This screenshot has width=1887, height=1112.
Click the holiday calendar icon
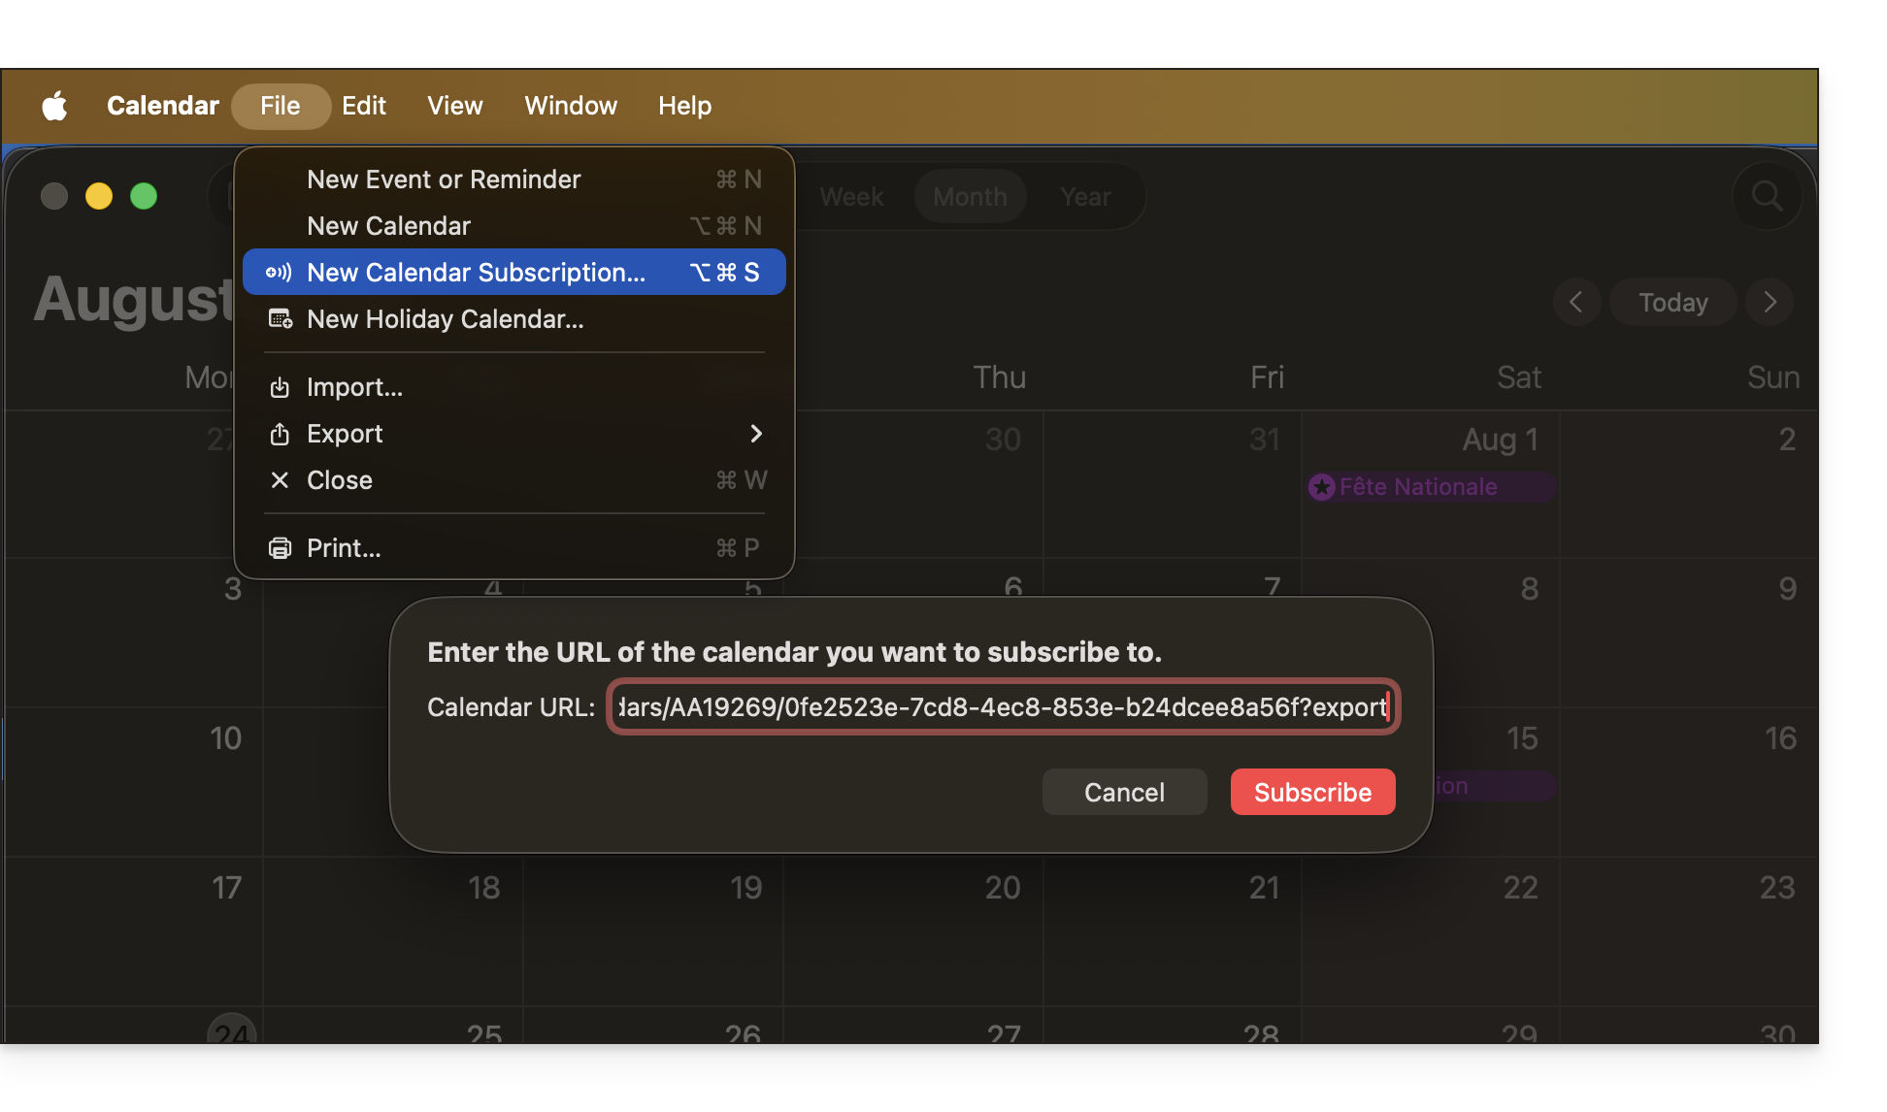pyautogui.click(x=281, y=319)
